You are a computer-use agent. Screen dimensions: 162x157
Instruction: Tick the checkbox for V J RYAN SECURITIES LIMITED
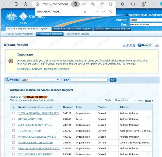click(14, 142)
